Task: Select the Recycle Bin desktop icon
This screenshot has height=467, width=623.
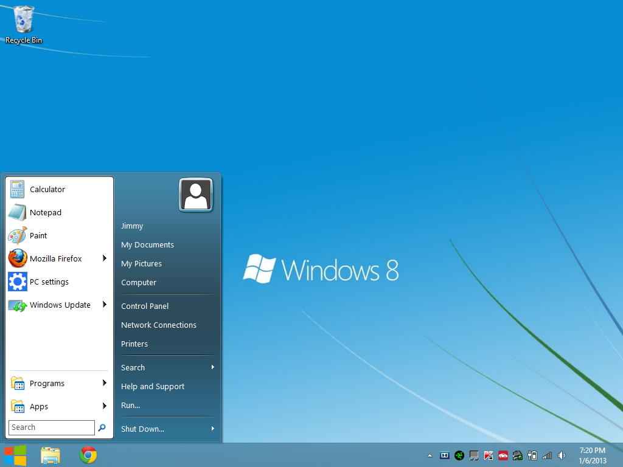Action: [24, 24]
